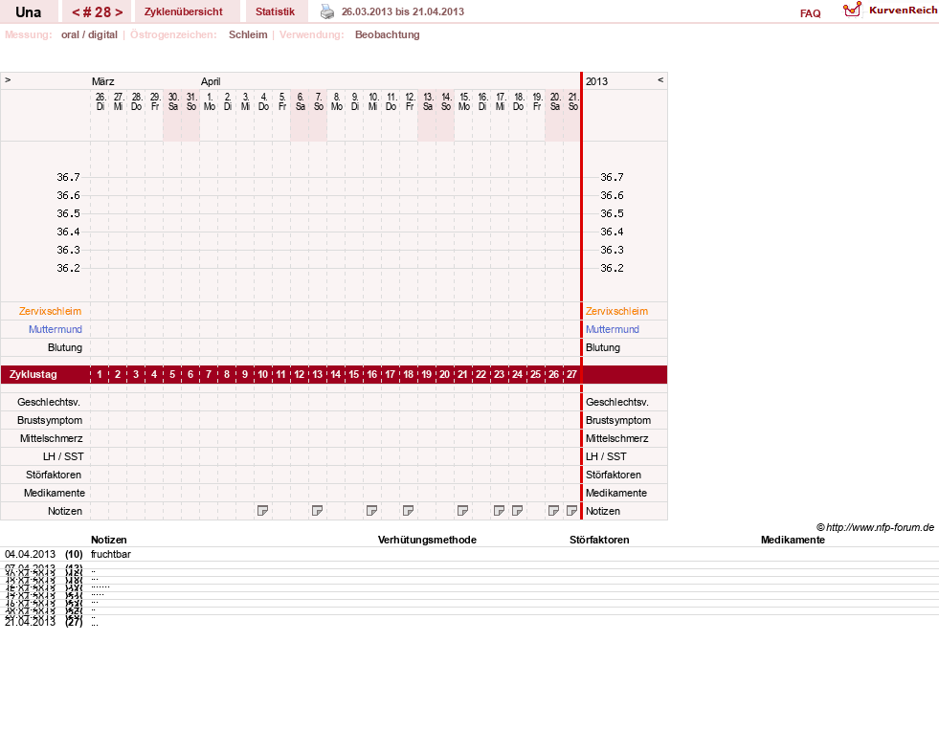Image resolution: width=939 pixels, height=730 pixels.
Task: Click the 04.04.2013 note date
Action: 30,554
